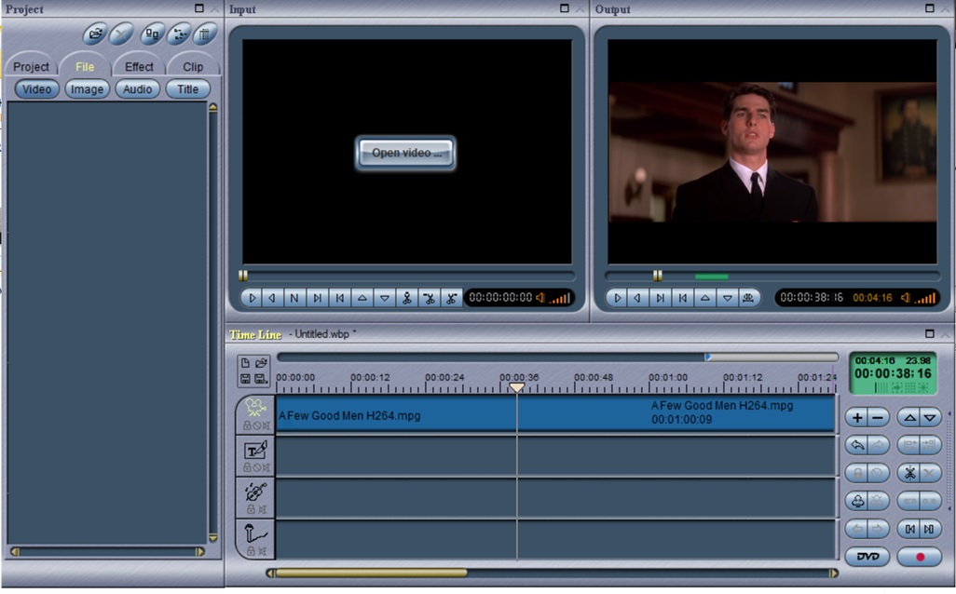The height and width of the screenshot is (594, 956).
Task: Switch to the Project tab
Action: point(31,66)
